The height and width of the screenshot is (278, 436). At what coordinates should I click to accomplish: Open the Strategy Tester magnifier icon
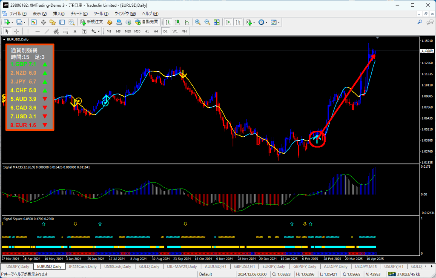click(72, 22)
